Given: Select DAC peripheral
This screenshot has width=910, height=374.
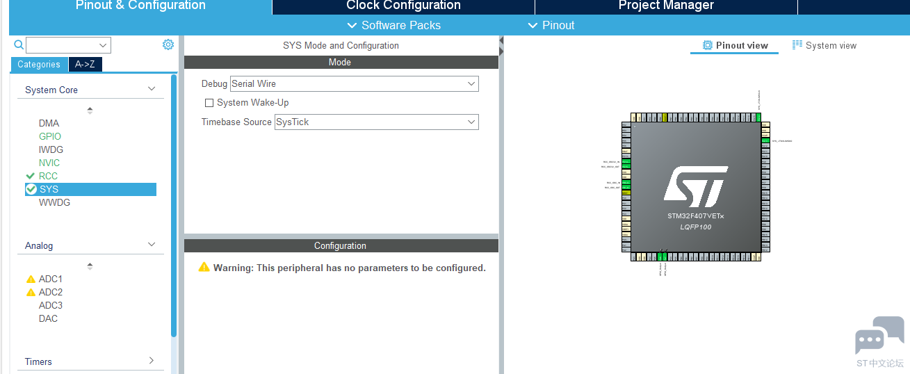Looking at the screenshot, I should (x=48, y=318).
